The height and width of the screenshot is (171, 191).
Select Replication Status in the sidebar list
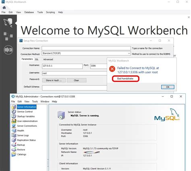tap(27, 140)
